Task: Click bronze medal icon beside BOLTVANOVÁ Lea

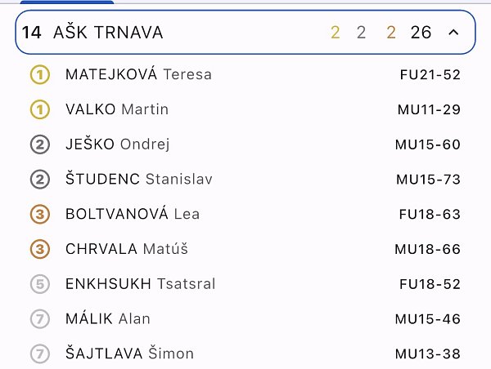Action: (x=39, y=215)
